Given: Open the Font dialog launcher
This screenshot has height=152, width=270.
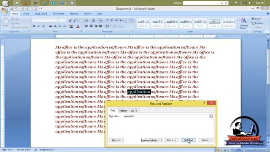Looking at the screenshot, I should coord(81,32).
